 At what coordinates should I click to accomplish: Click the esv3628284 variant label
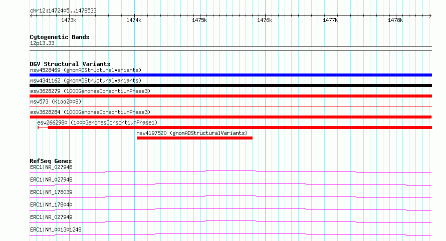[90, 112]
